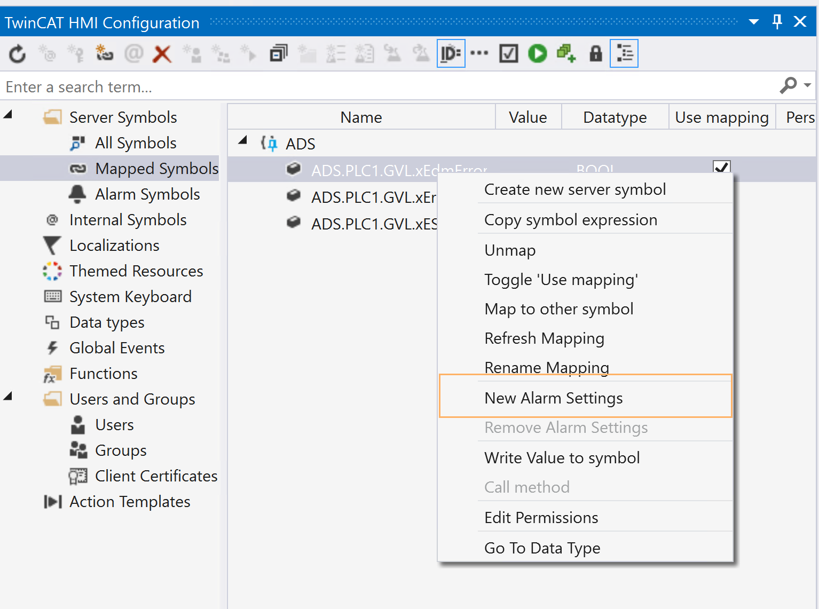Select the ADS.PLC1.GVL.xEr symbol row
The height and width of the screenshot is (609, 819).
[x=374, y=197]
